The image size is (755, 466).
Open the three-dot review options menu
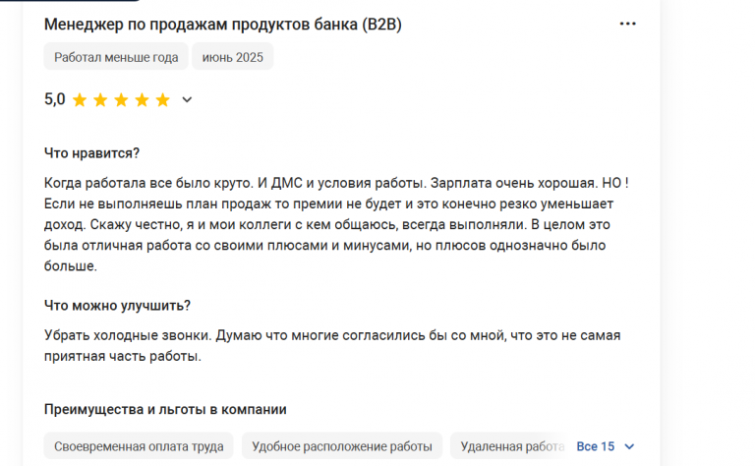627,24
